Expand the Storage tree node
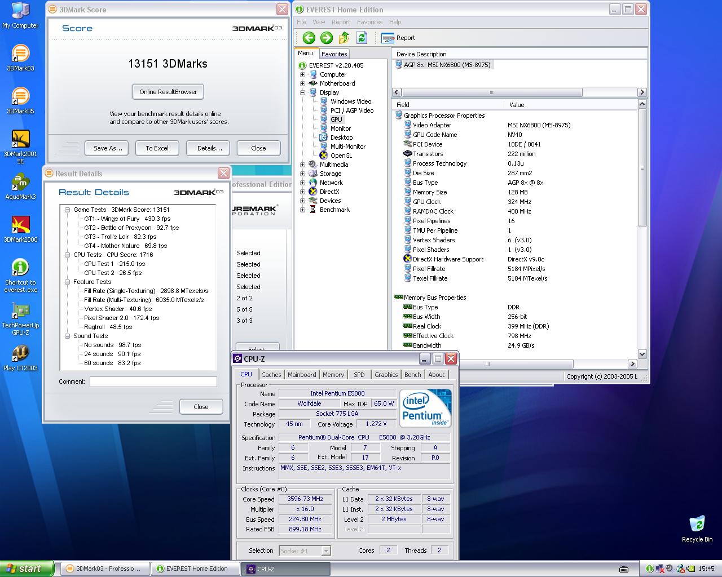 click(x=302, y=174)
